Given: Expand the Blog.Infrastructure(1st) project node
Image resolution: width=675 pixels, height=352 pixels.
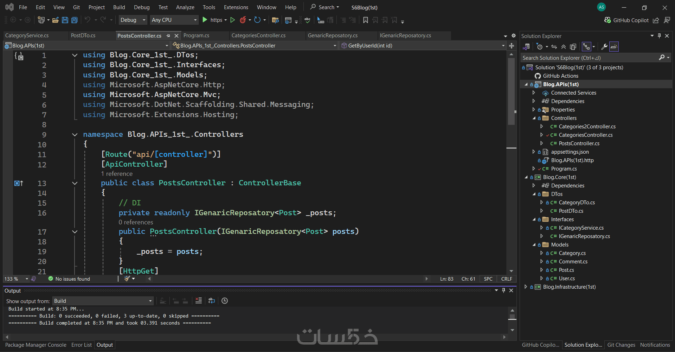Looking at the screenshot, I should coord(526,287).
